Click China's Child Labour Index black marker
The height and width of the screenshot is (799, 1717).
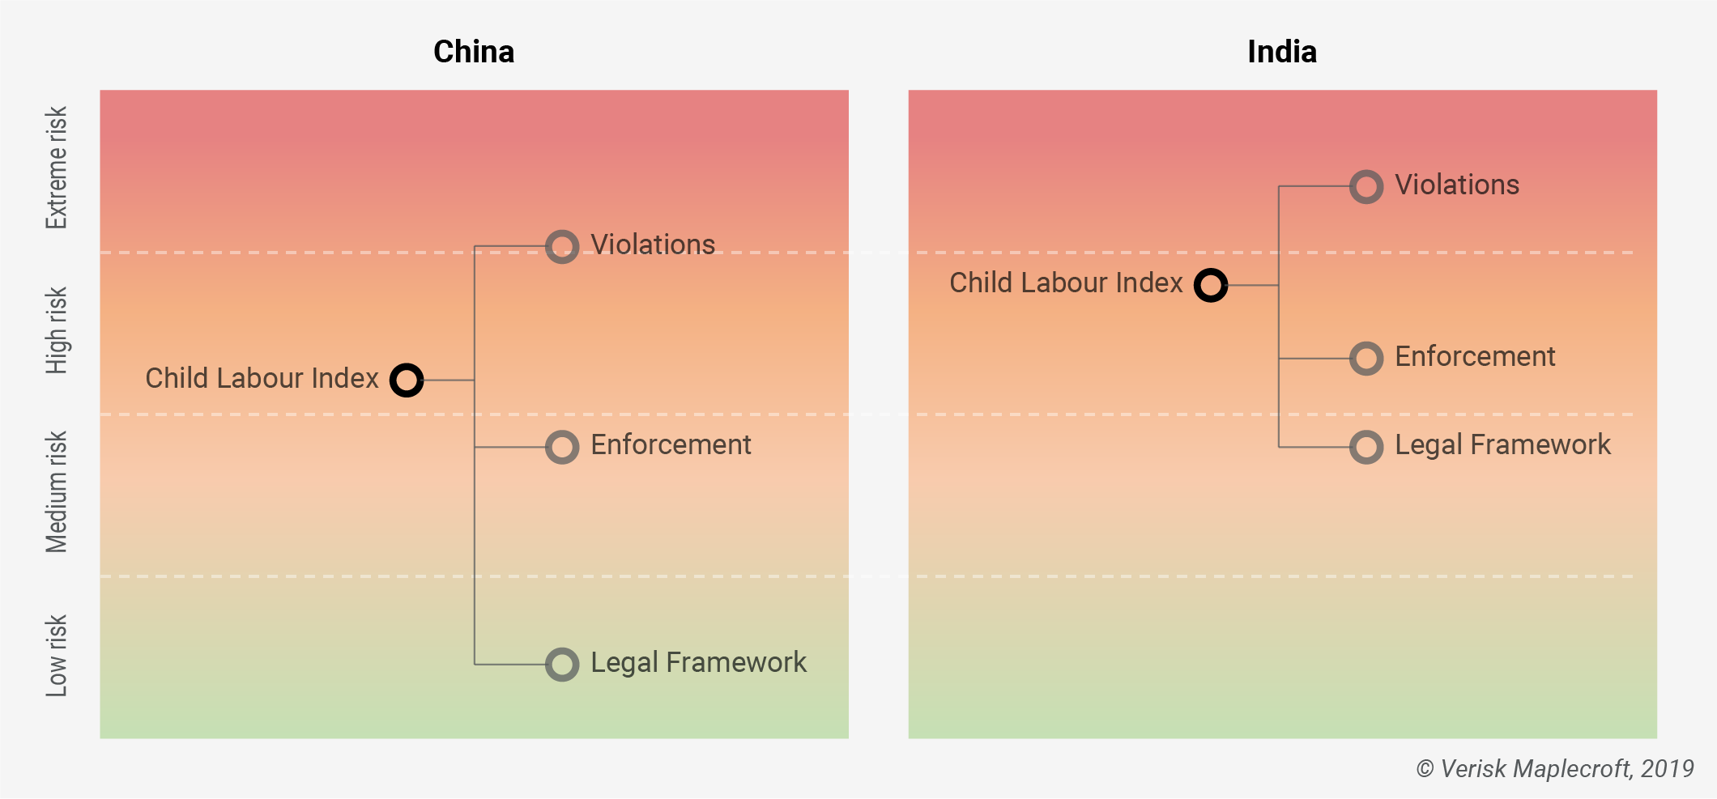coord(407,380)
